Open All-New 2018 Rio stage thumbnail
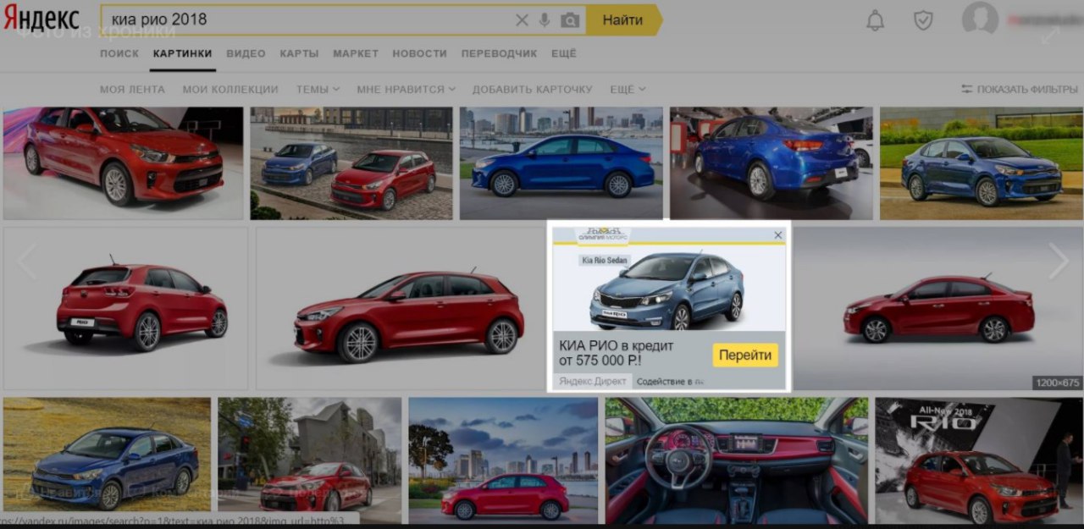1084x529 pixels. point(979,460)
